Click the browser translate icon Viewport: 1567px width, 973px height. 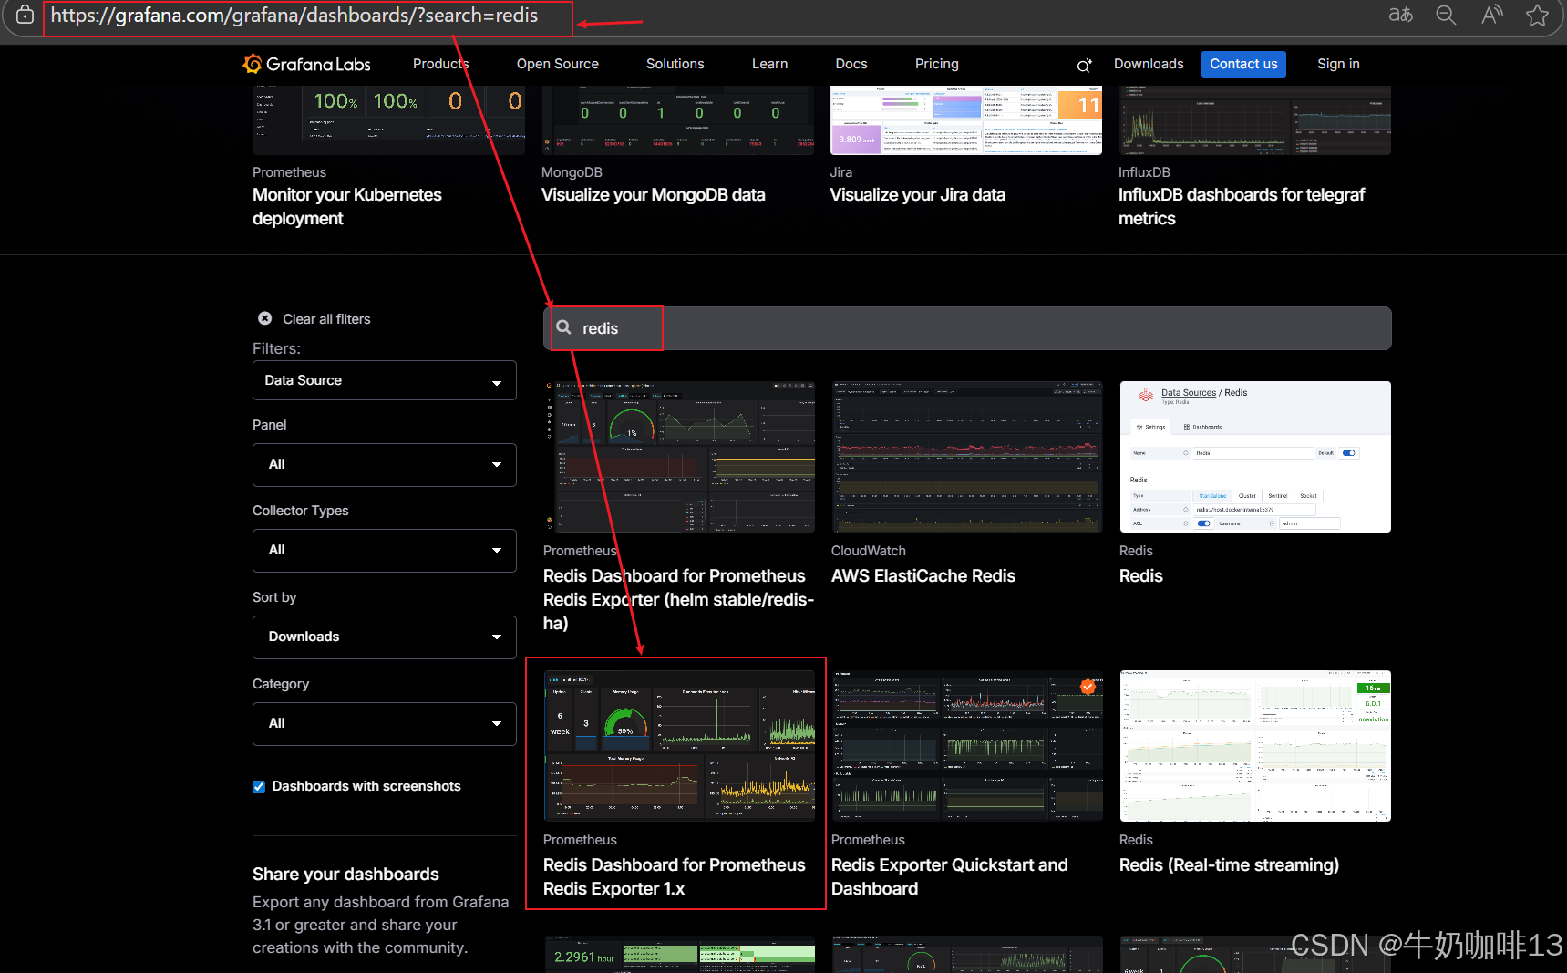pos(1400,15)
